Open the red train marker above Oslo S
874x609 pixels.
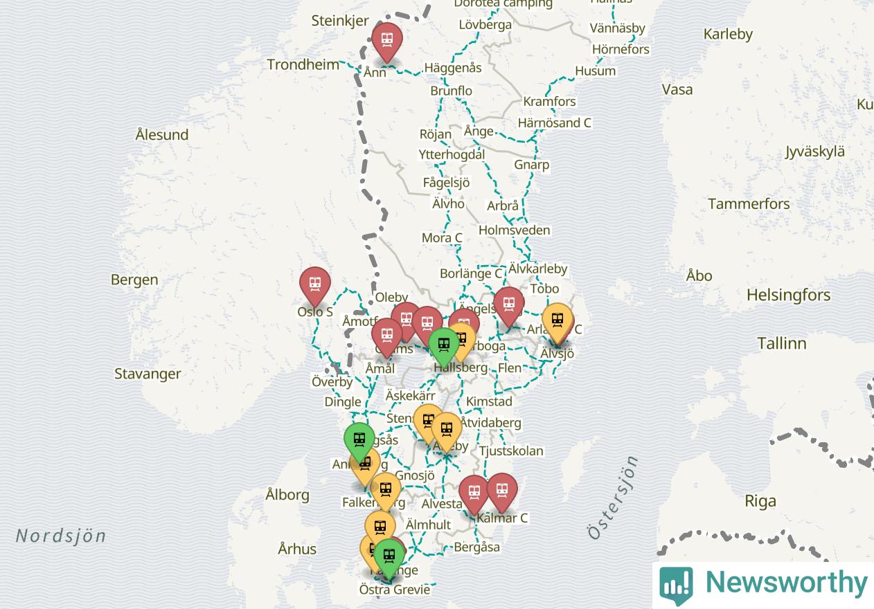[x=315, y=286]
